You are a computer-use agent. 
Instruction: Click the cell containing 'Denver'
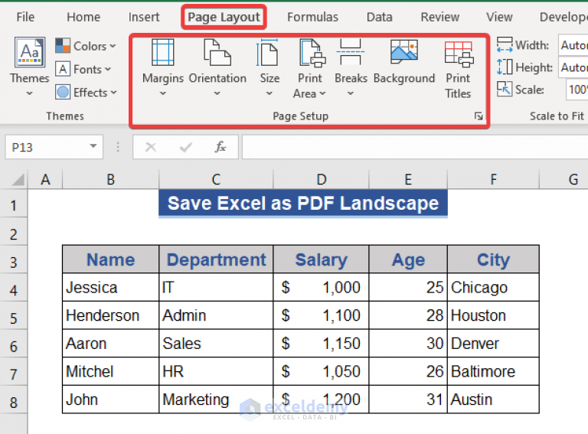[494, 344]
